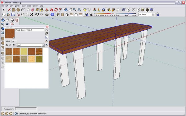Select the Rectangle tool in top toolbar
The height and width of the screenshot is (116, 186).
tap(14, 10)
